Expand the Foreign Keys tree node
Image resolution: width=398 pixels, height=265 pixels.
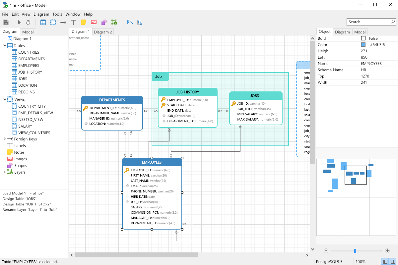coord(4,139)
